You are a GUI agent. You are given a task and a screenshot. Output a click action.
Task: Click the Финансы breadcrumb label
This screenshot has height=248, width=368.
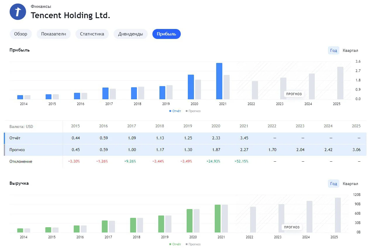pyautogui.click(x=41, y=6)
